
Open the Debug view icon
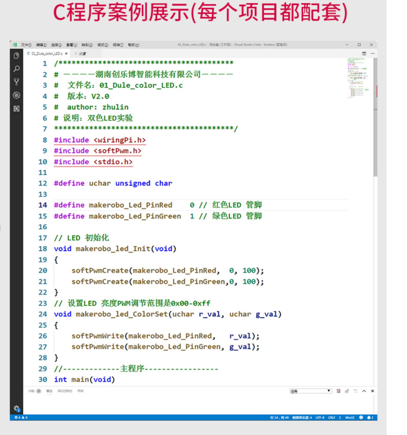pyautogui.click(x=16, y=95)
